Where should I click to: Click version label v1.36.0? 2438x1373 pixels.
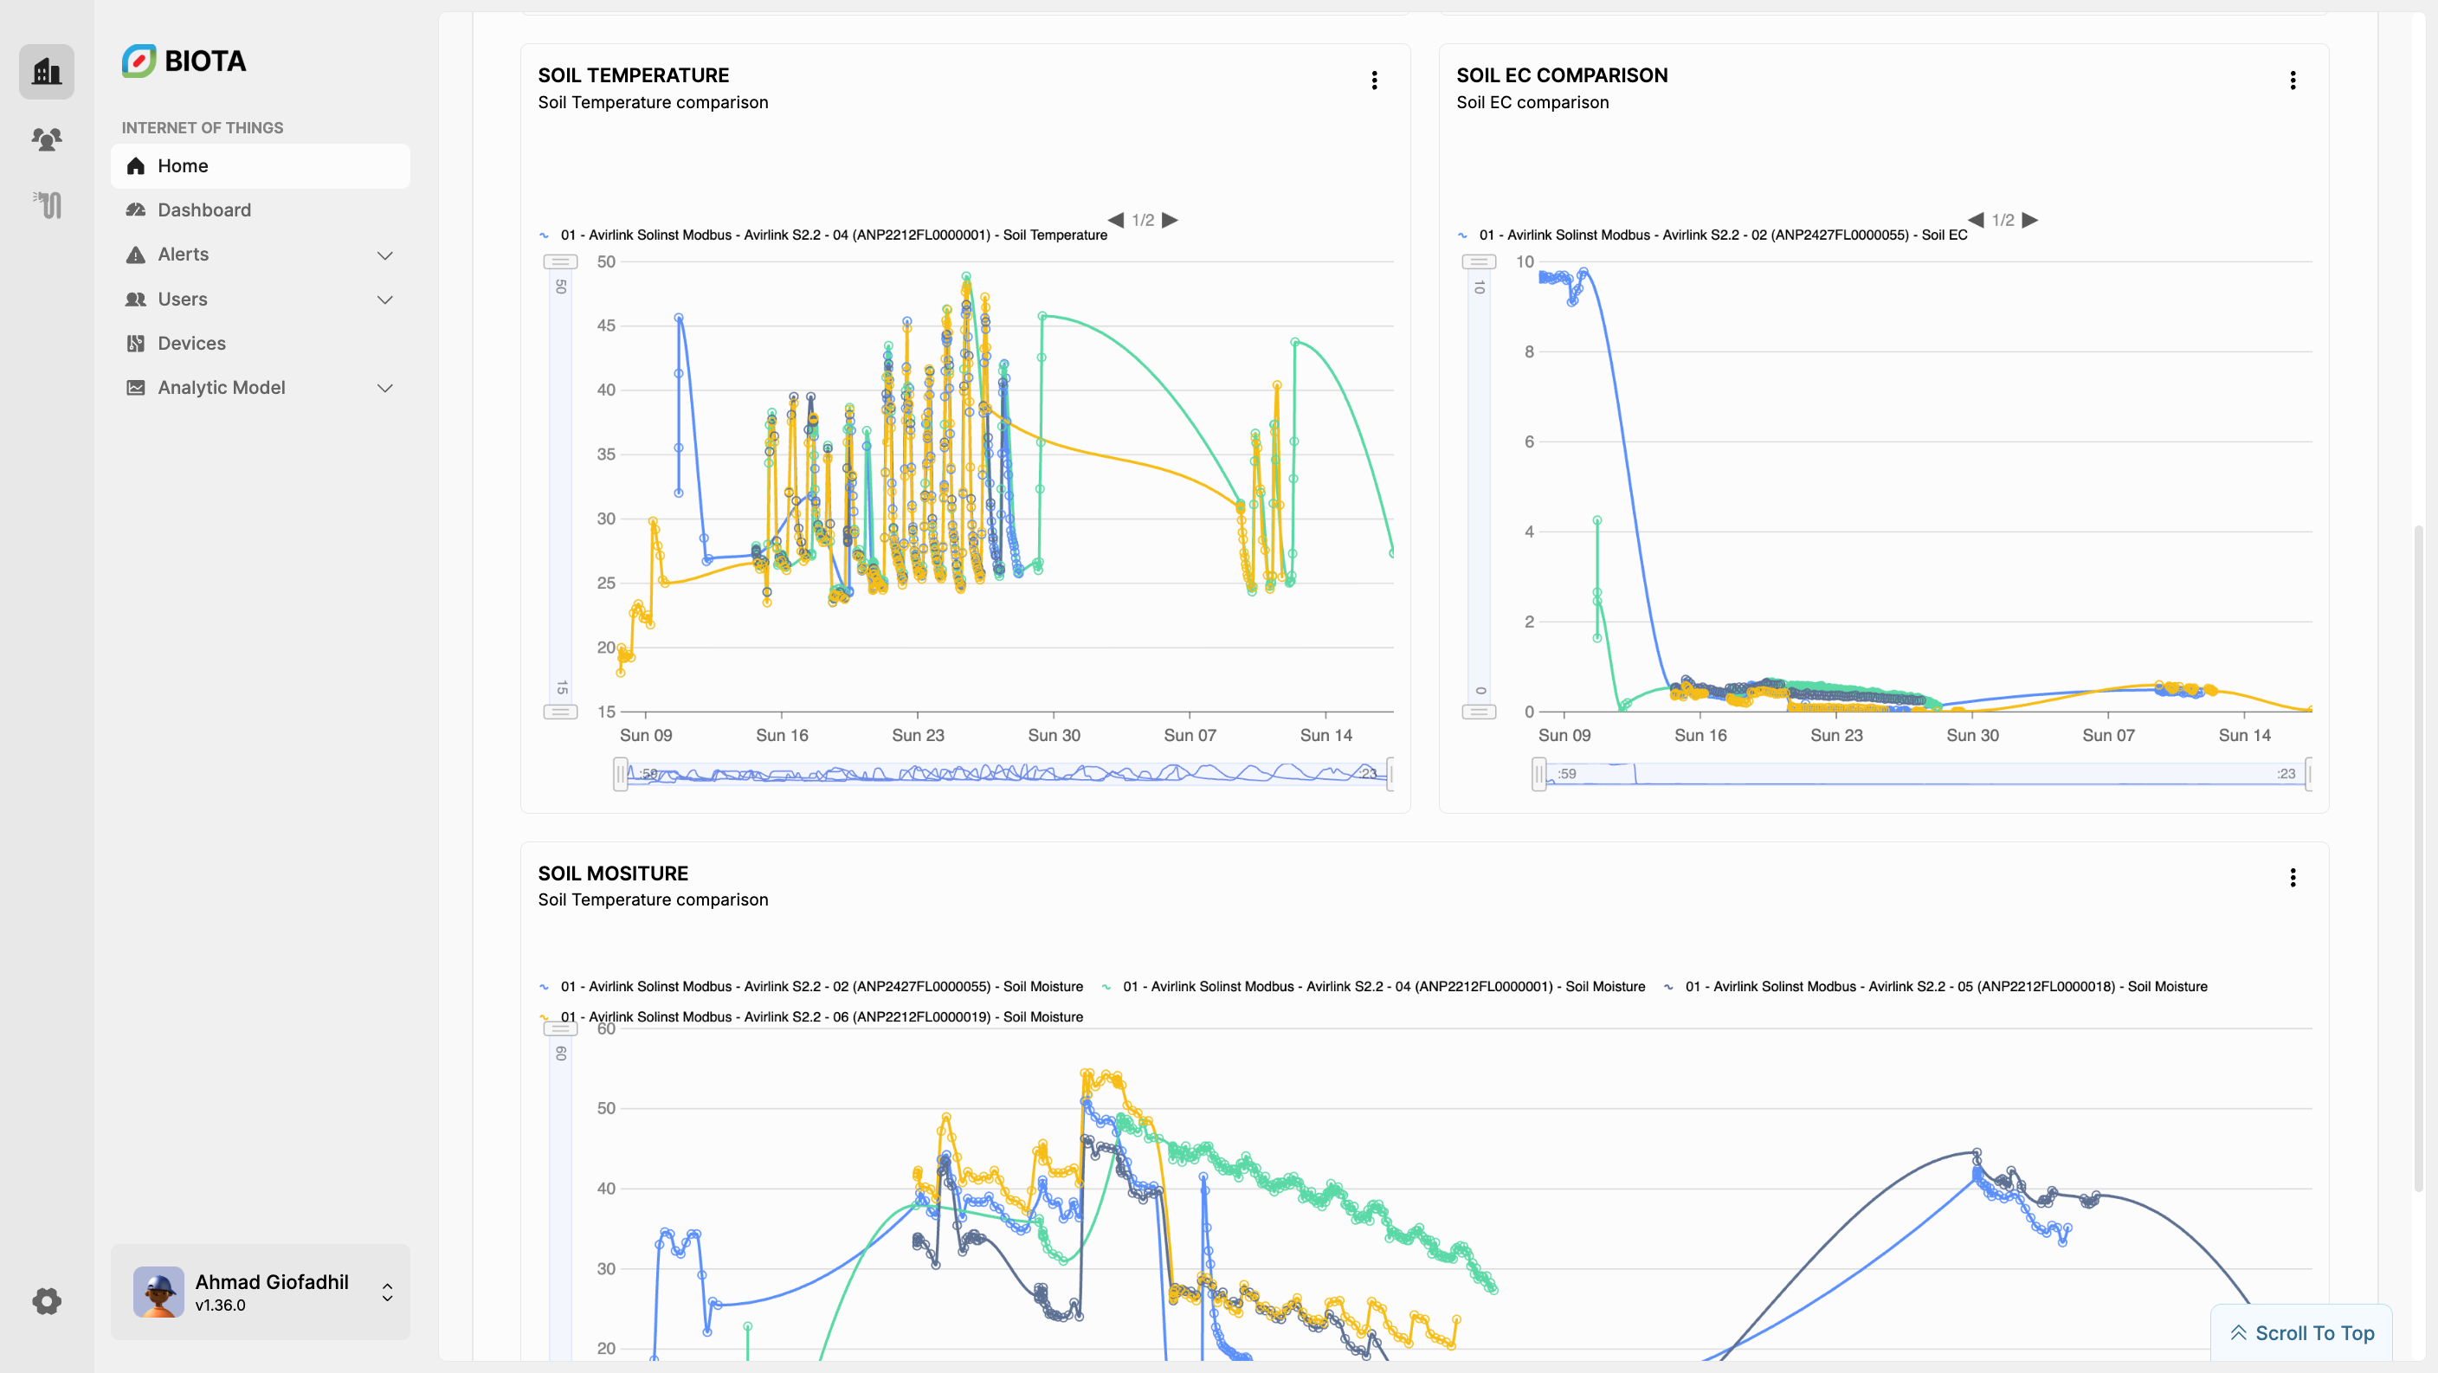click(221, 1305)
